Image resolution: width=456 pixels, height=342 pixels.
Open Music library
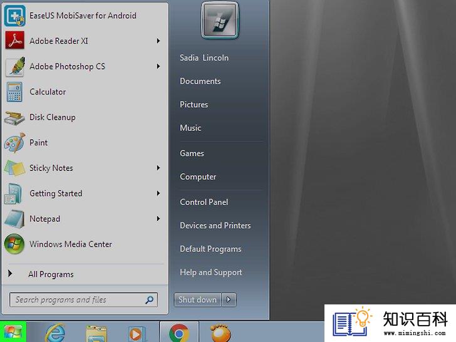point(190,128)
